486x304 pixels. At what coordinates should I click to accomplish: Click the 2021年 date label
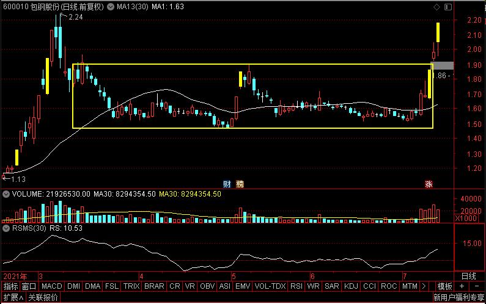click(x=15, y=276)
